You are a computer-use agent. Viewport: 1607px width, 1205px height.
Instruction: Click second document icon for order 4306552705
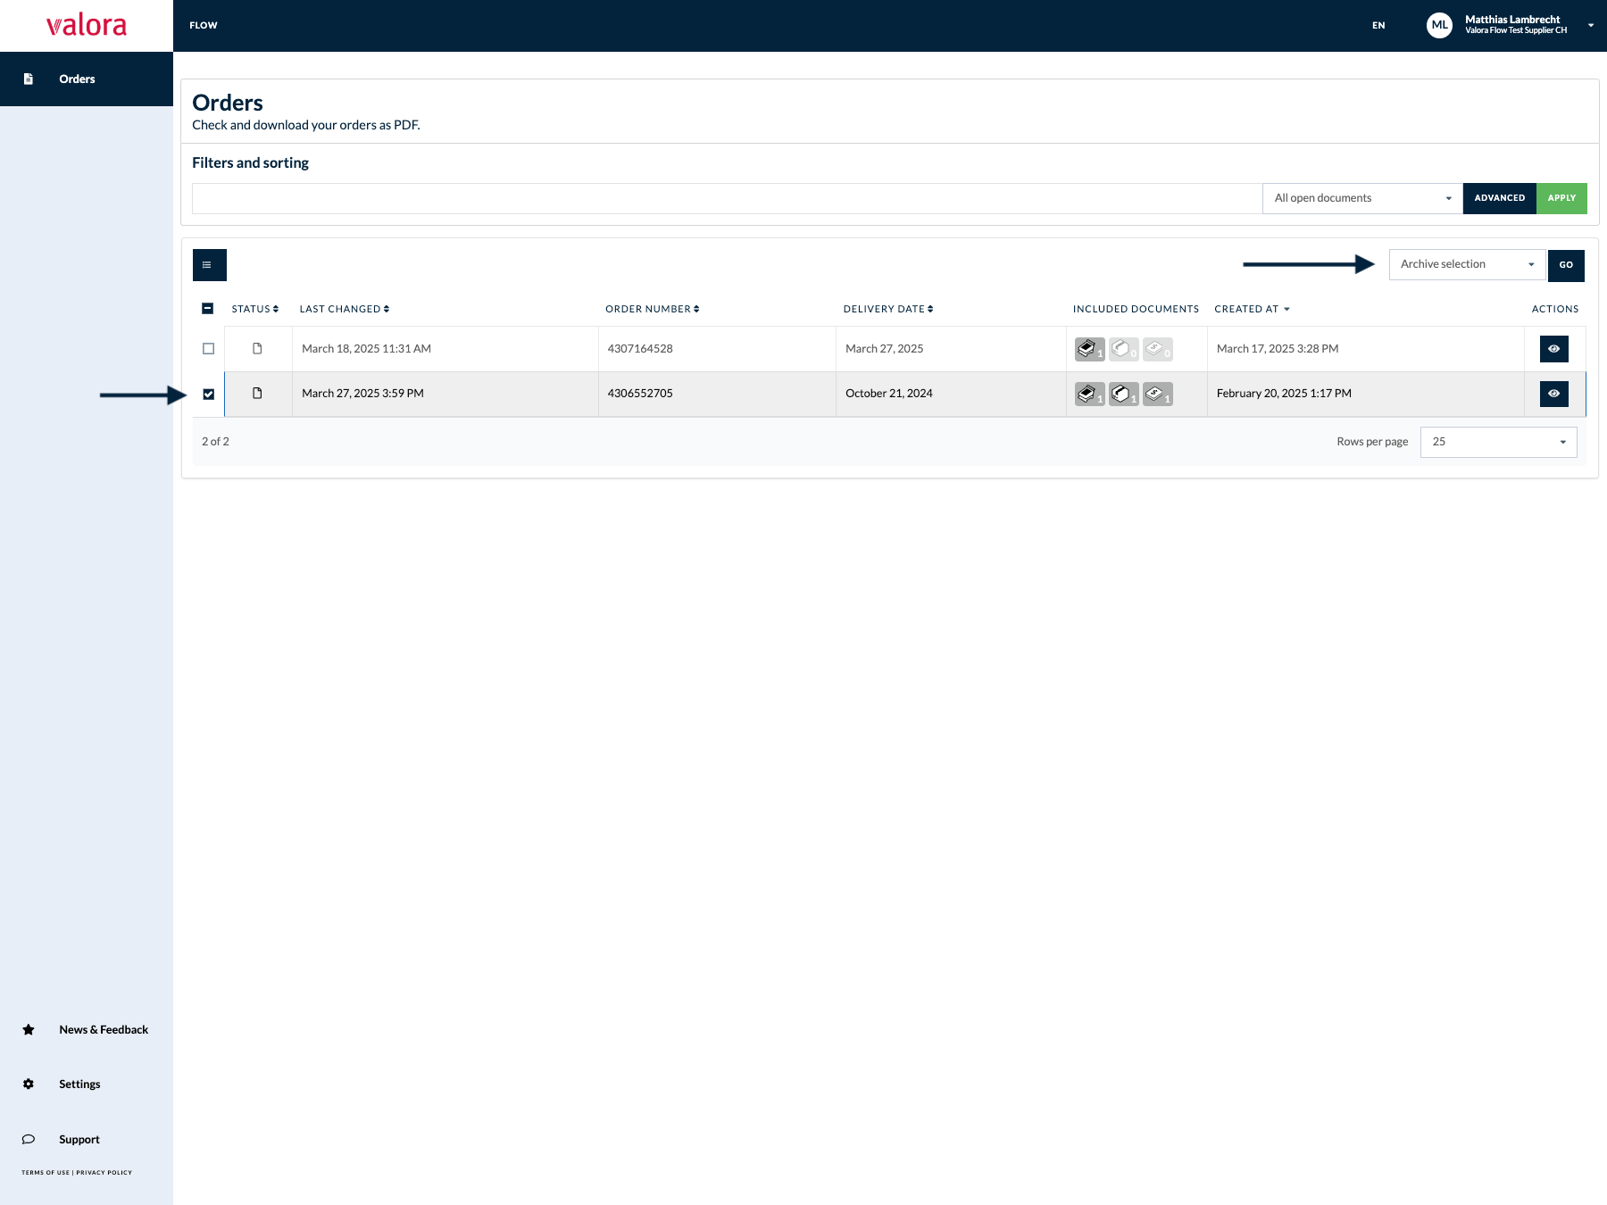click(1123, 394)
